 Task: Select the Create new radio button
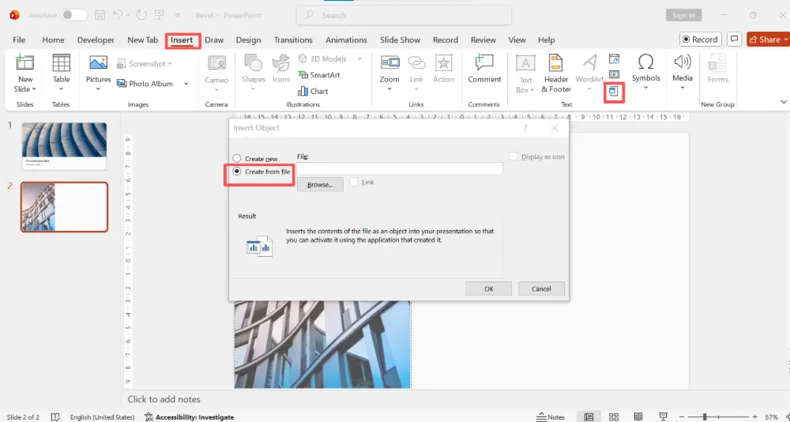(237, 158)
